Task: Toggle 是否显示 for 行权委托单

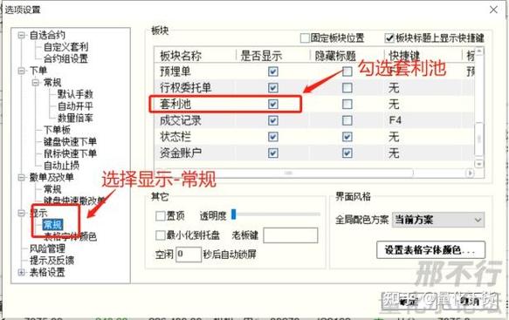Action: pyautogui.click(x=273, y=88)
